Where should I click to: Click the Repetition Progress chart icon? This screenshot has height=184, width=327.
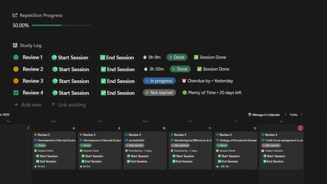click(x=15, y=15)
